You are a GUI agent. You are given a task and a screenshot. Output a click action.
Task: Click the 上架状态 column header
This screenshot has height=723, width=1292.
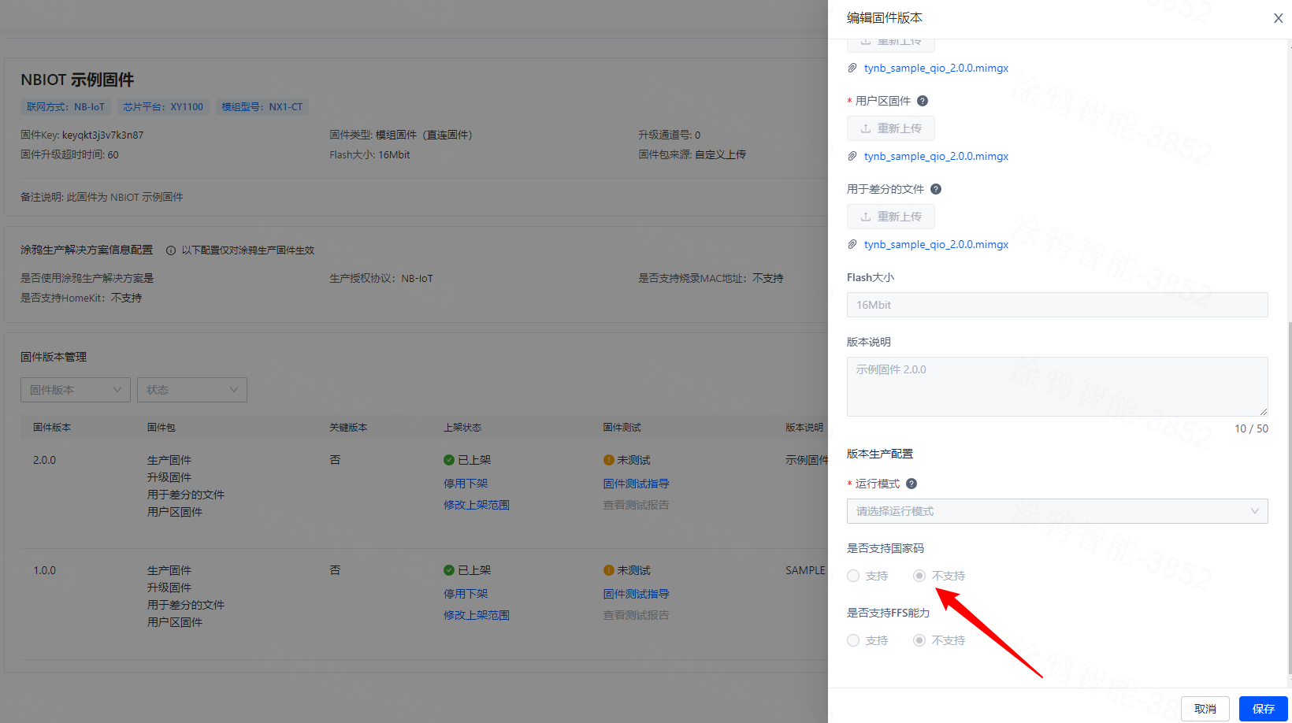(462, 428)
